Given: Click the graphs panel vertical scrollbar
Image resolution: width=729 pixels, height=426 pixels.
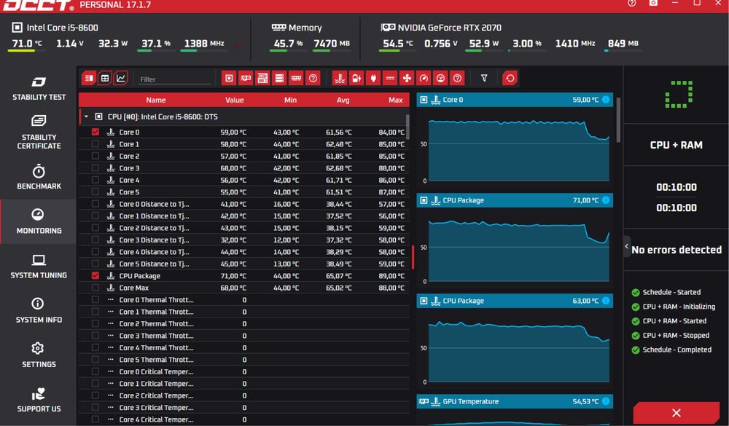Looking at the screenshot, I should [618, 120].
